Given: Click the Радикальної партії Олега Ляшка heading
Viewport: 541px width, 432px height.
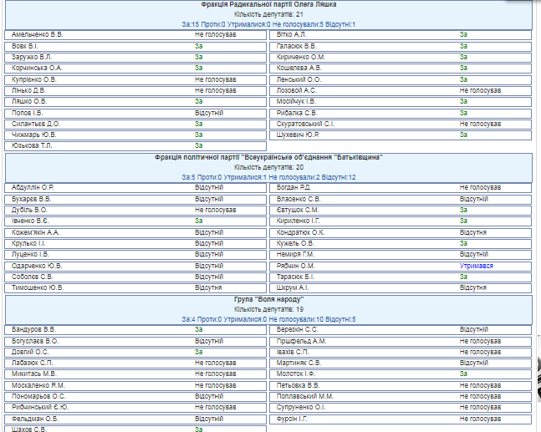Looking at the screenshot, I should [x=268, y=4].
